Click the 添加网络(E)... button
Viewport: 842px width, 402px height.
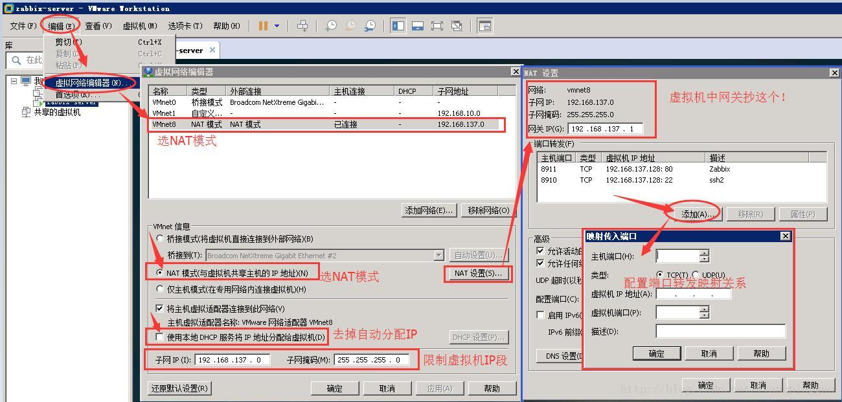(x=429, y=210)
